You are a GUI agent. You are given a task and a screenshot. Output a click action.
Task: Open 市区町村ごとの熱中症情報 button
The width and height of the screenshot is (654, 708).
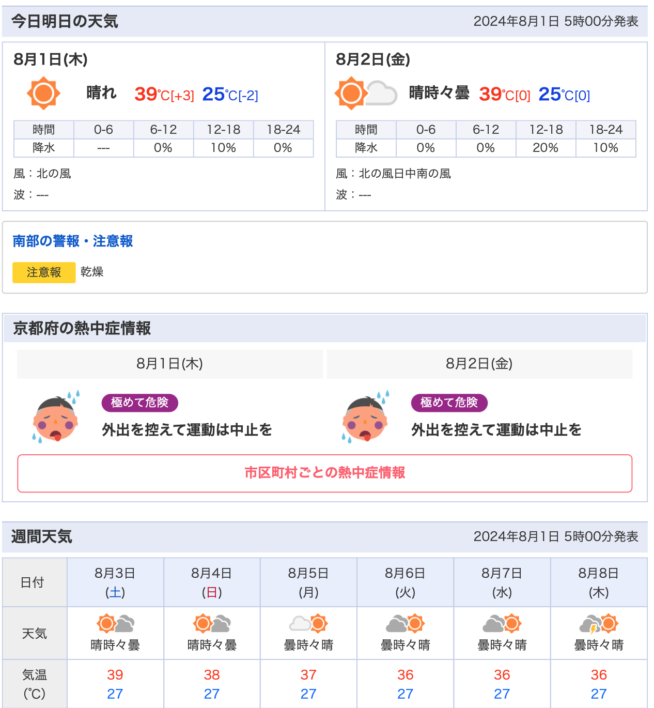click(x=325, y=473)
